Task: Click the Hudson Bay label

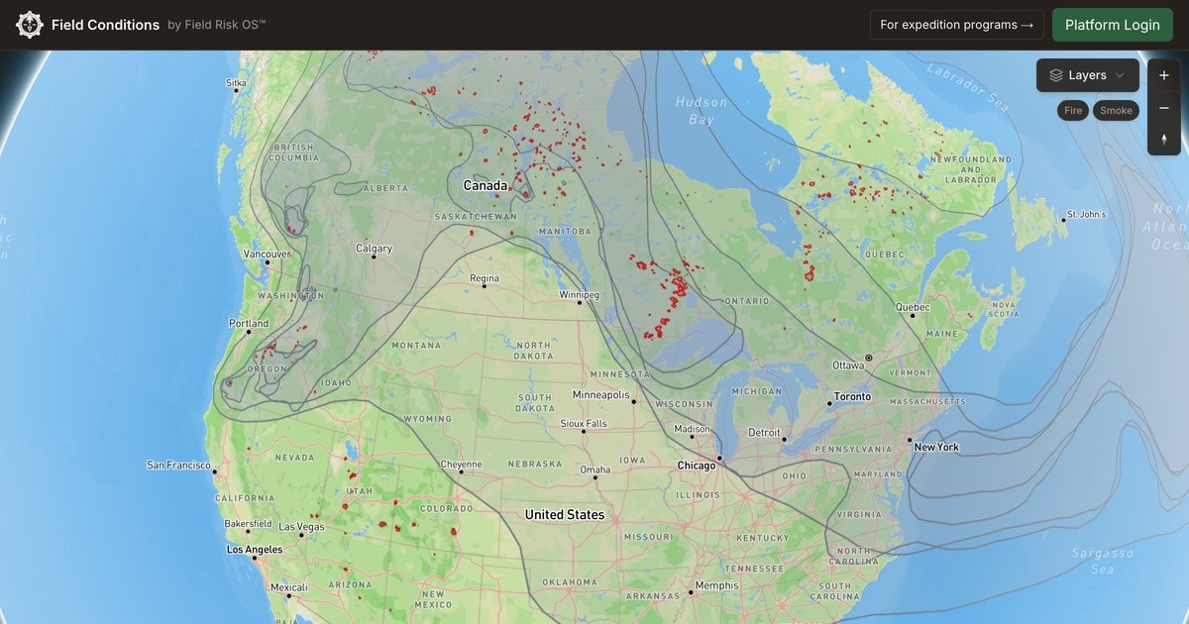Action: point(702,110)
